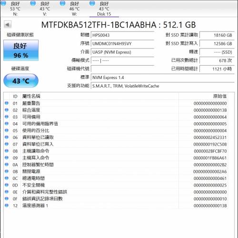Image resolution: width=238 pixels, height=238 pixels.
Task: Click the blue status orb for W: drive
Action: tap(63, 3)
